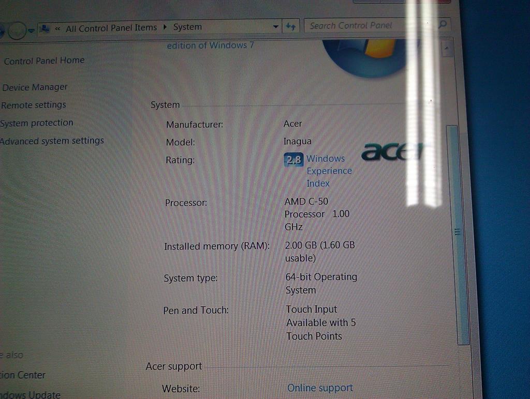Open System protection link

[x=37, y=123]
